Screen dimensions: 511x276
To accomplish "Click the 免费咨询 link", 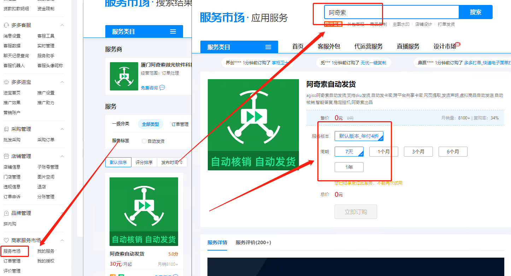I will tap(149, 88).
